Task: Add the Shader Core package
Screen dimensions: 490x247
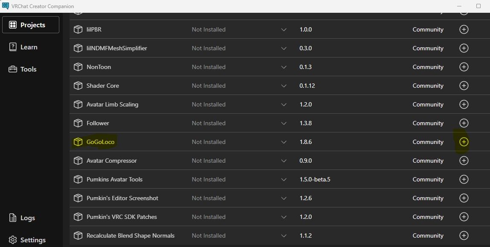Action: pos(464,86)
